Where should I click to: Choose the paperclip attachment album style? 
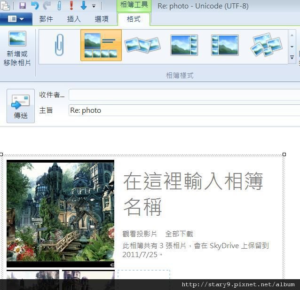pos(60,45)
